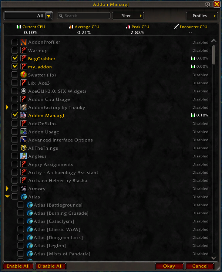Open the All category dropdown

(28, 16)
